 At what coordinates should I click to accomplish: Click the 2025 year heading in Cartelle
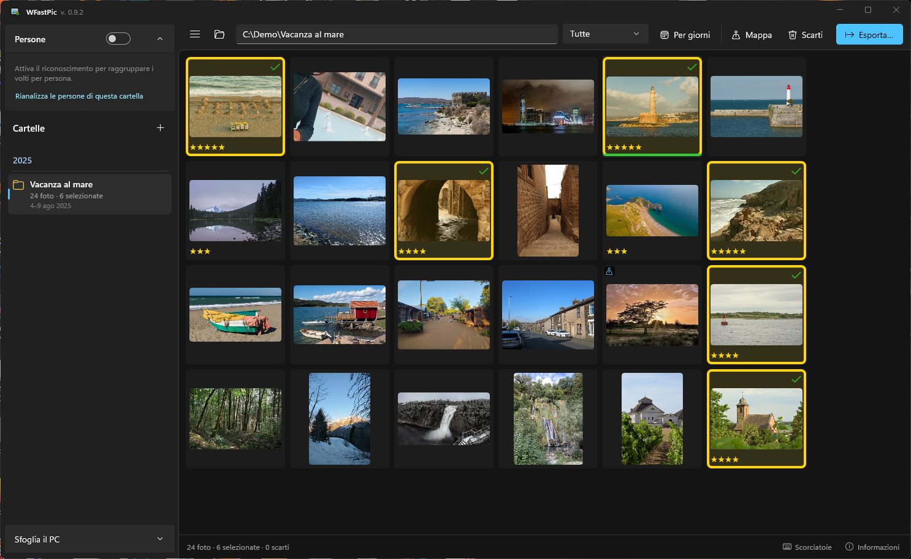pos(22,160)
